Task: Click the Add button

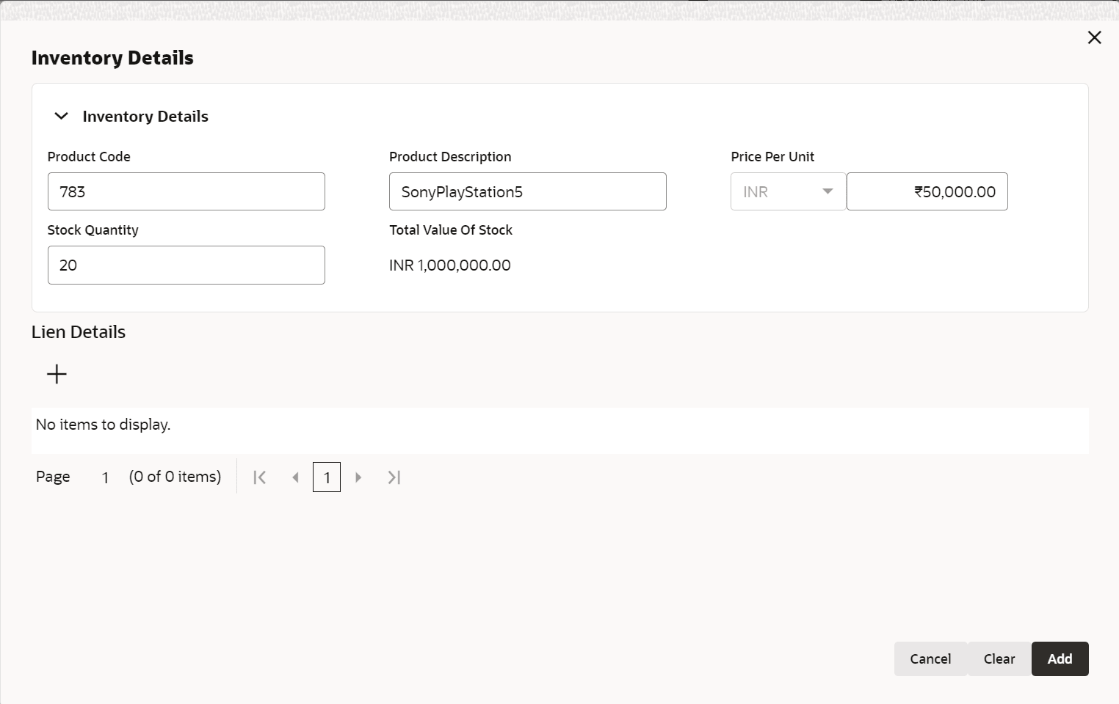Action: 1060,659
